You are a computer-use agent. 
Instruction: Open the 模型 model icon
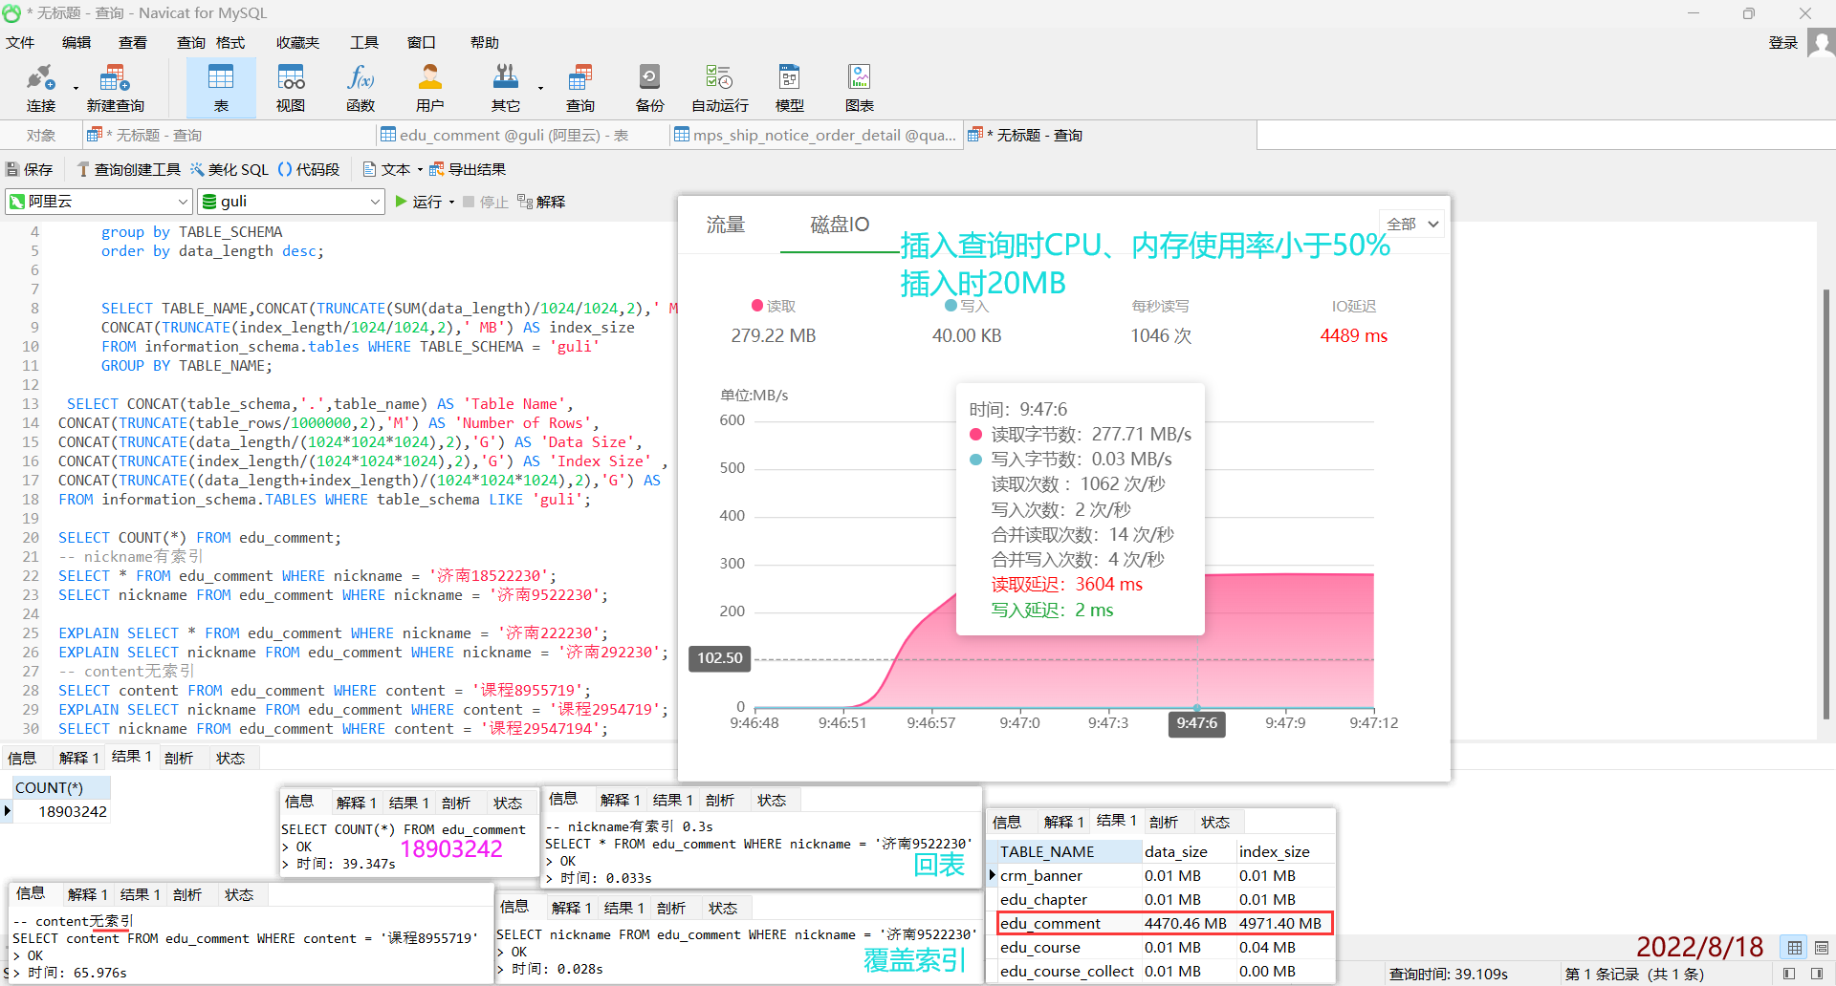789,88
